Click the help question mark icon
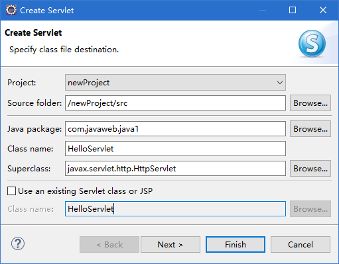339x264 pixels. tap(18, 243)
